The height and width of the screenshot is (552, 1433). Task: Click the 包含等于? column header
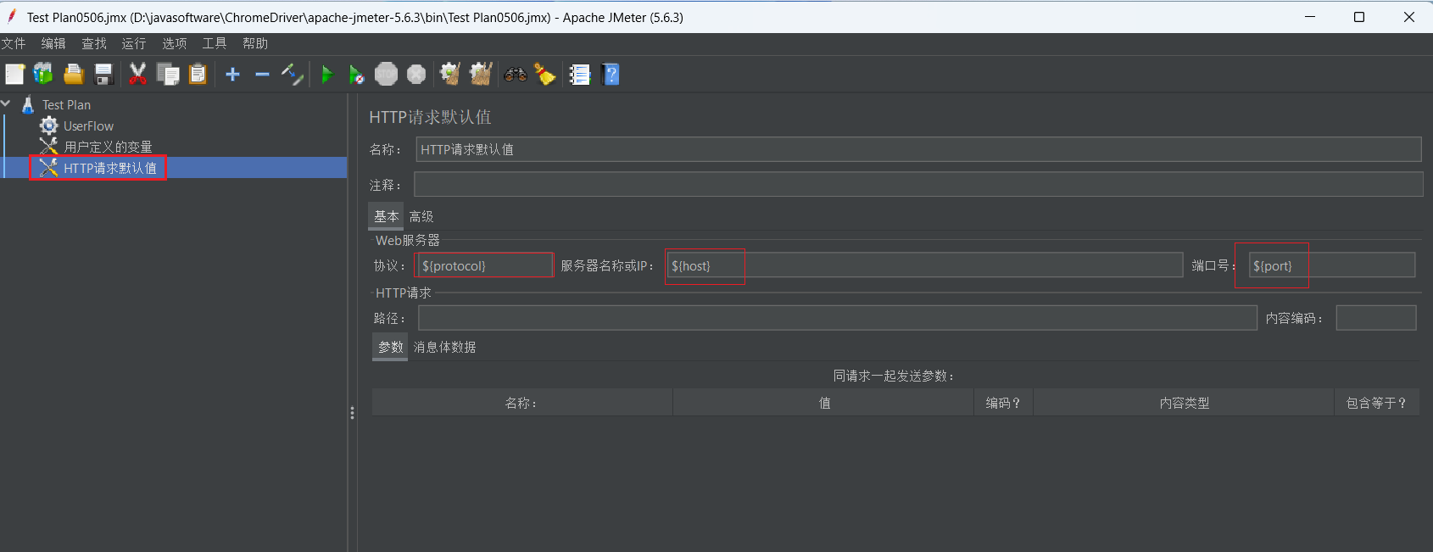(1376, 403)
